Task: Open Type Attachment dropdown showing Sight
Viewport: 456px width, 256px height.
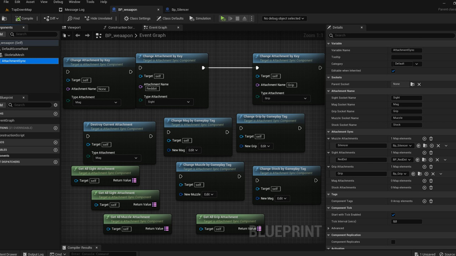Action: (169, 102)
